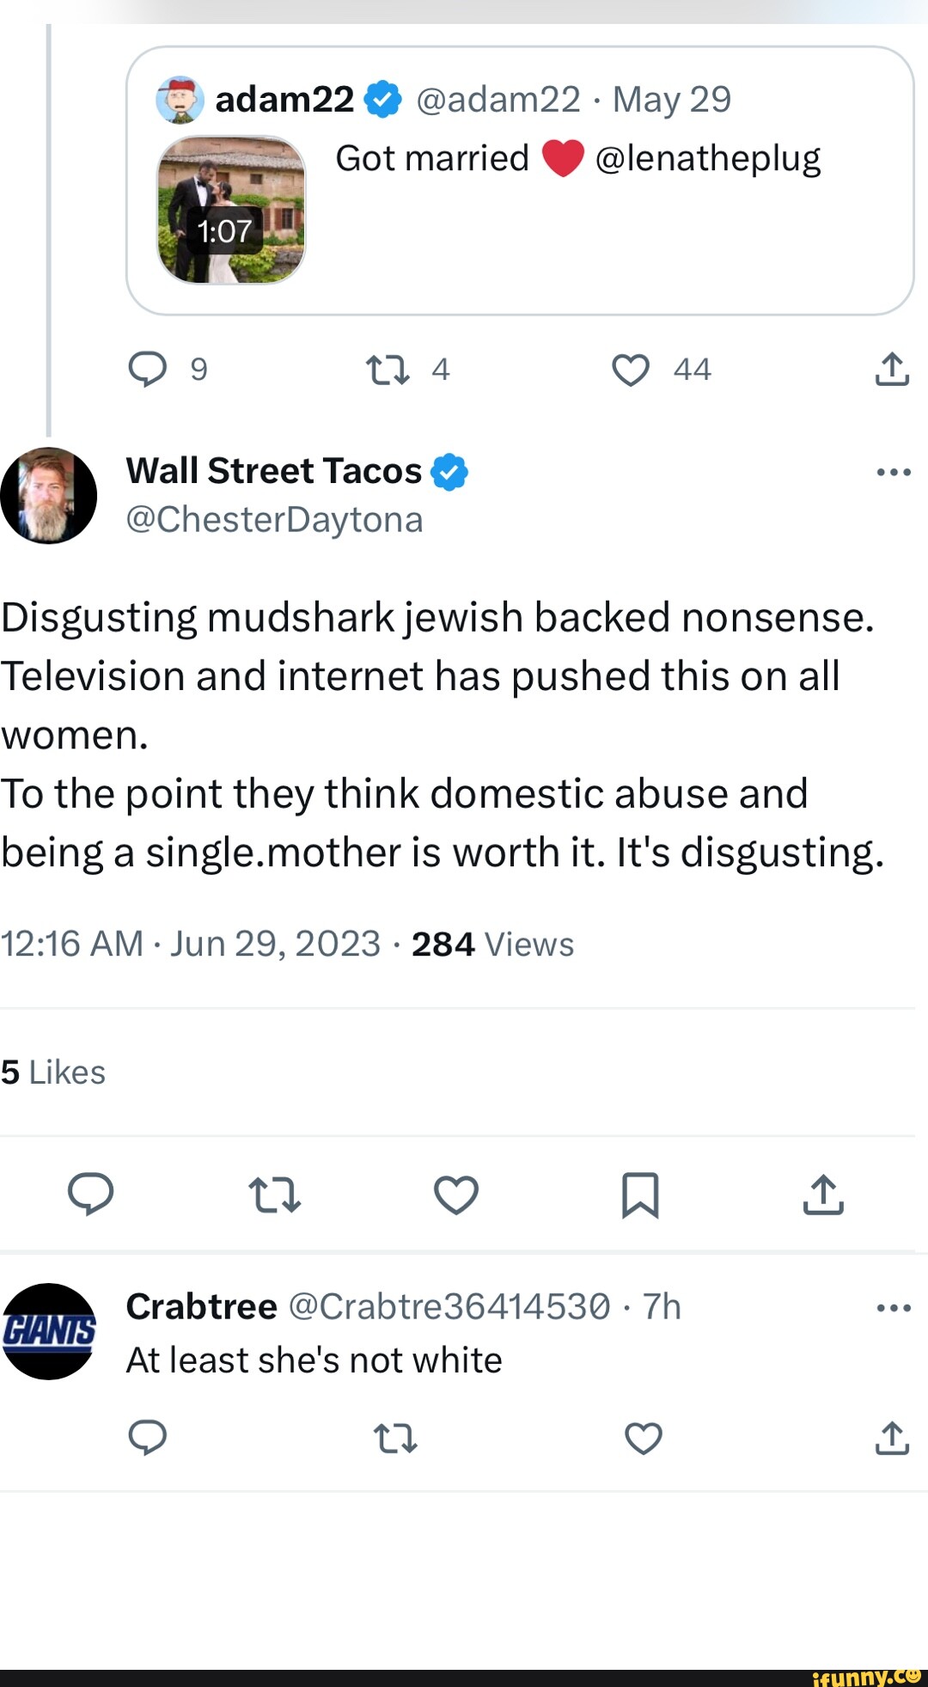Like the Wall Street Tacos tweet

(x=456, y=1195)
